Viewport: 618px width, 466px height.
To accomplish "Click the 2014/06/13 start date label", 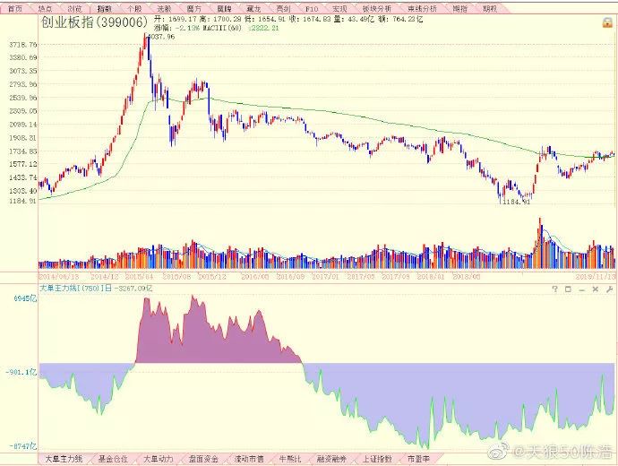I will point(58,276).
